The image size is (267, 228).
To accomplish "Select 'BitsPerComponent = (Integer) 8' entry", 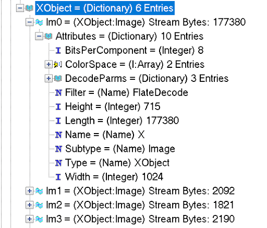I will (134, 51).
